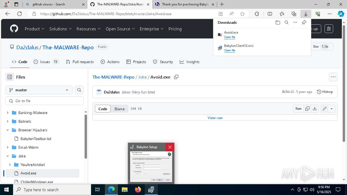The image size is (347, 195).
Task: Pin the Downloads panel
Action: (304, 22)
